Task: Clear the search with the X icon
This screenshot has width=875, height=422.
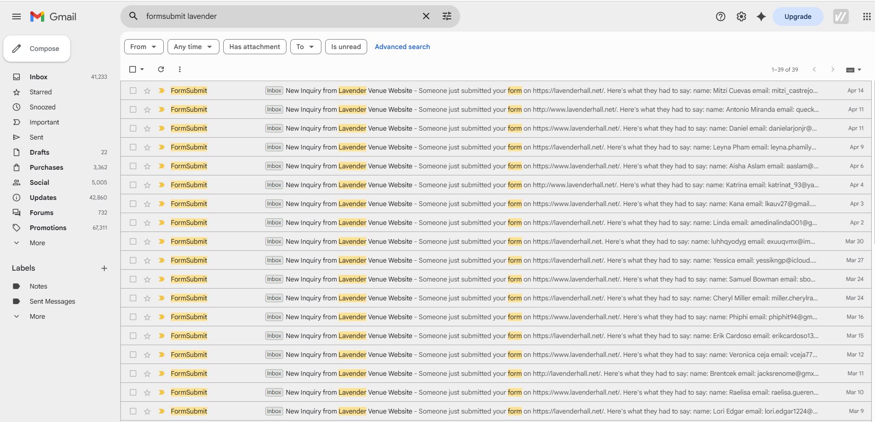Action: point(426,16)
